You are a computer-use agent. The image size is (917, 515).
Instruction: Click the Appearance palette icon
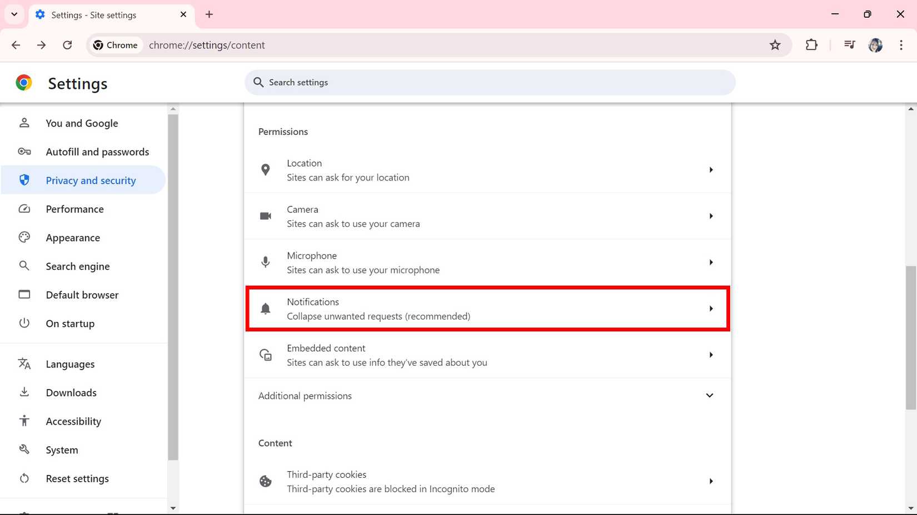pos(24,237)
